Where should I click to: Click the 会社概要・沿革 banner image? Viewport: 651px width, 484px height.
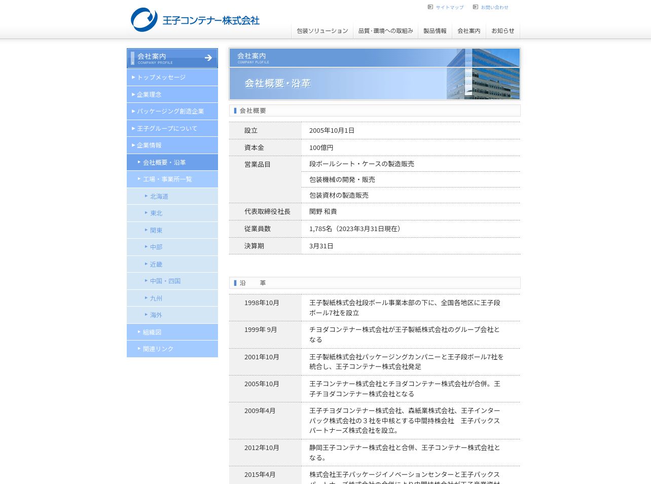(375, 74)
